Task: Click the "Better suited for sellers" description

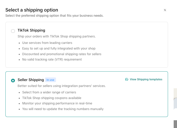Action: pos(62,86)
